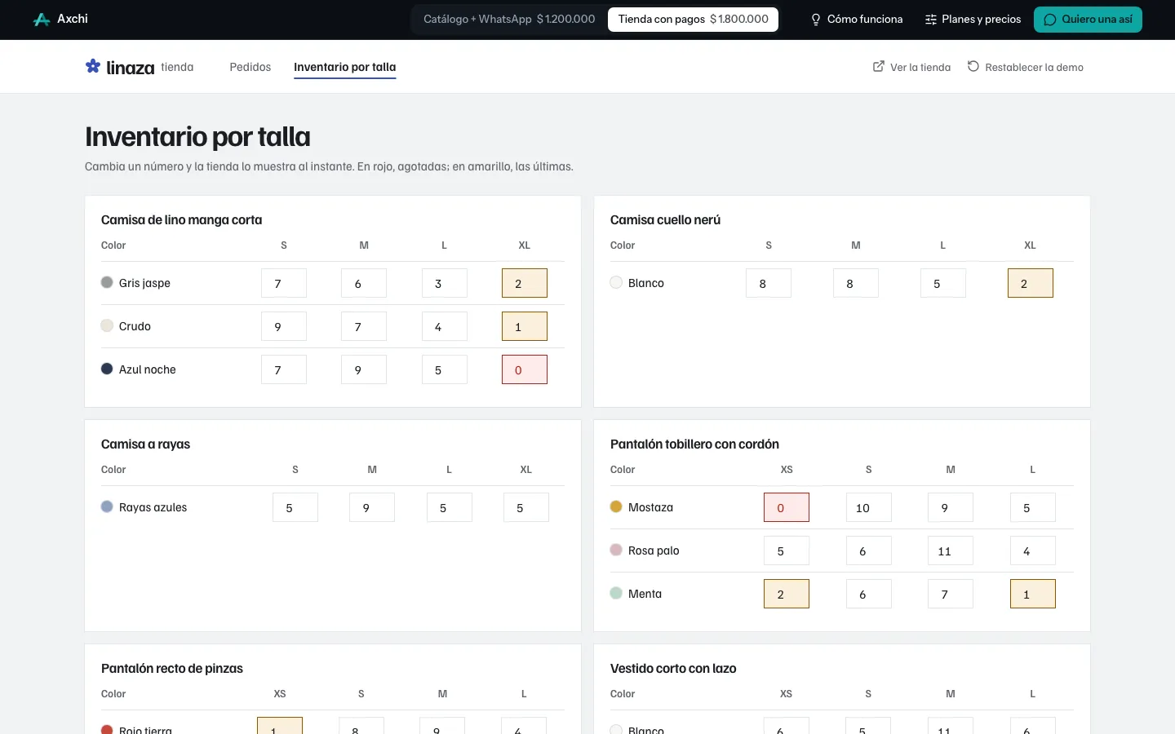Click the lightbulb icon beside Cómo funciona
This screenshot has height=734, width=1175.
(x=815, y=20)
